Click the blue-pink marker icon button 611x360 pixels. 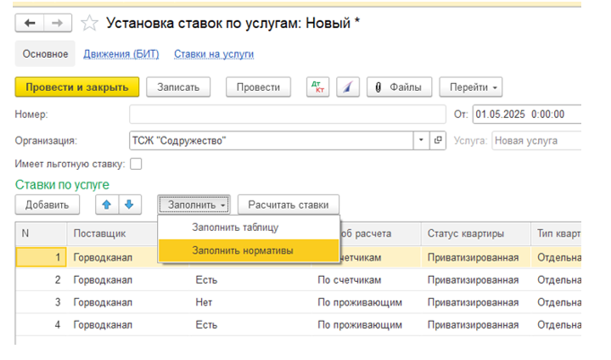pos(348,87)
